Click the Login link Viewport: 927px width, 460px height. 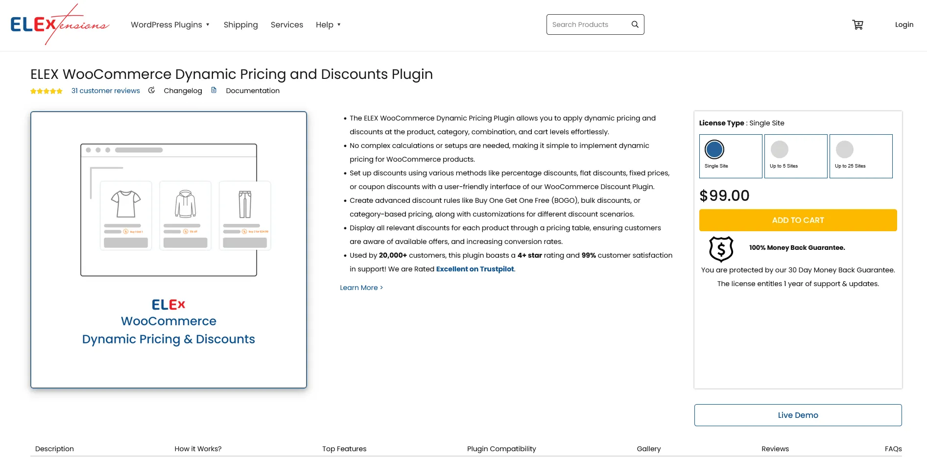coord(904,24)
